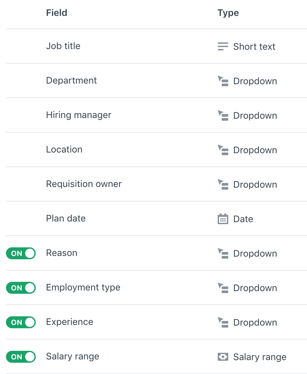Turn off the Reason field toggle
Screen dimensions: 307x374
pyautogui.click(x=21, y=254)
